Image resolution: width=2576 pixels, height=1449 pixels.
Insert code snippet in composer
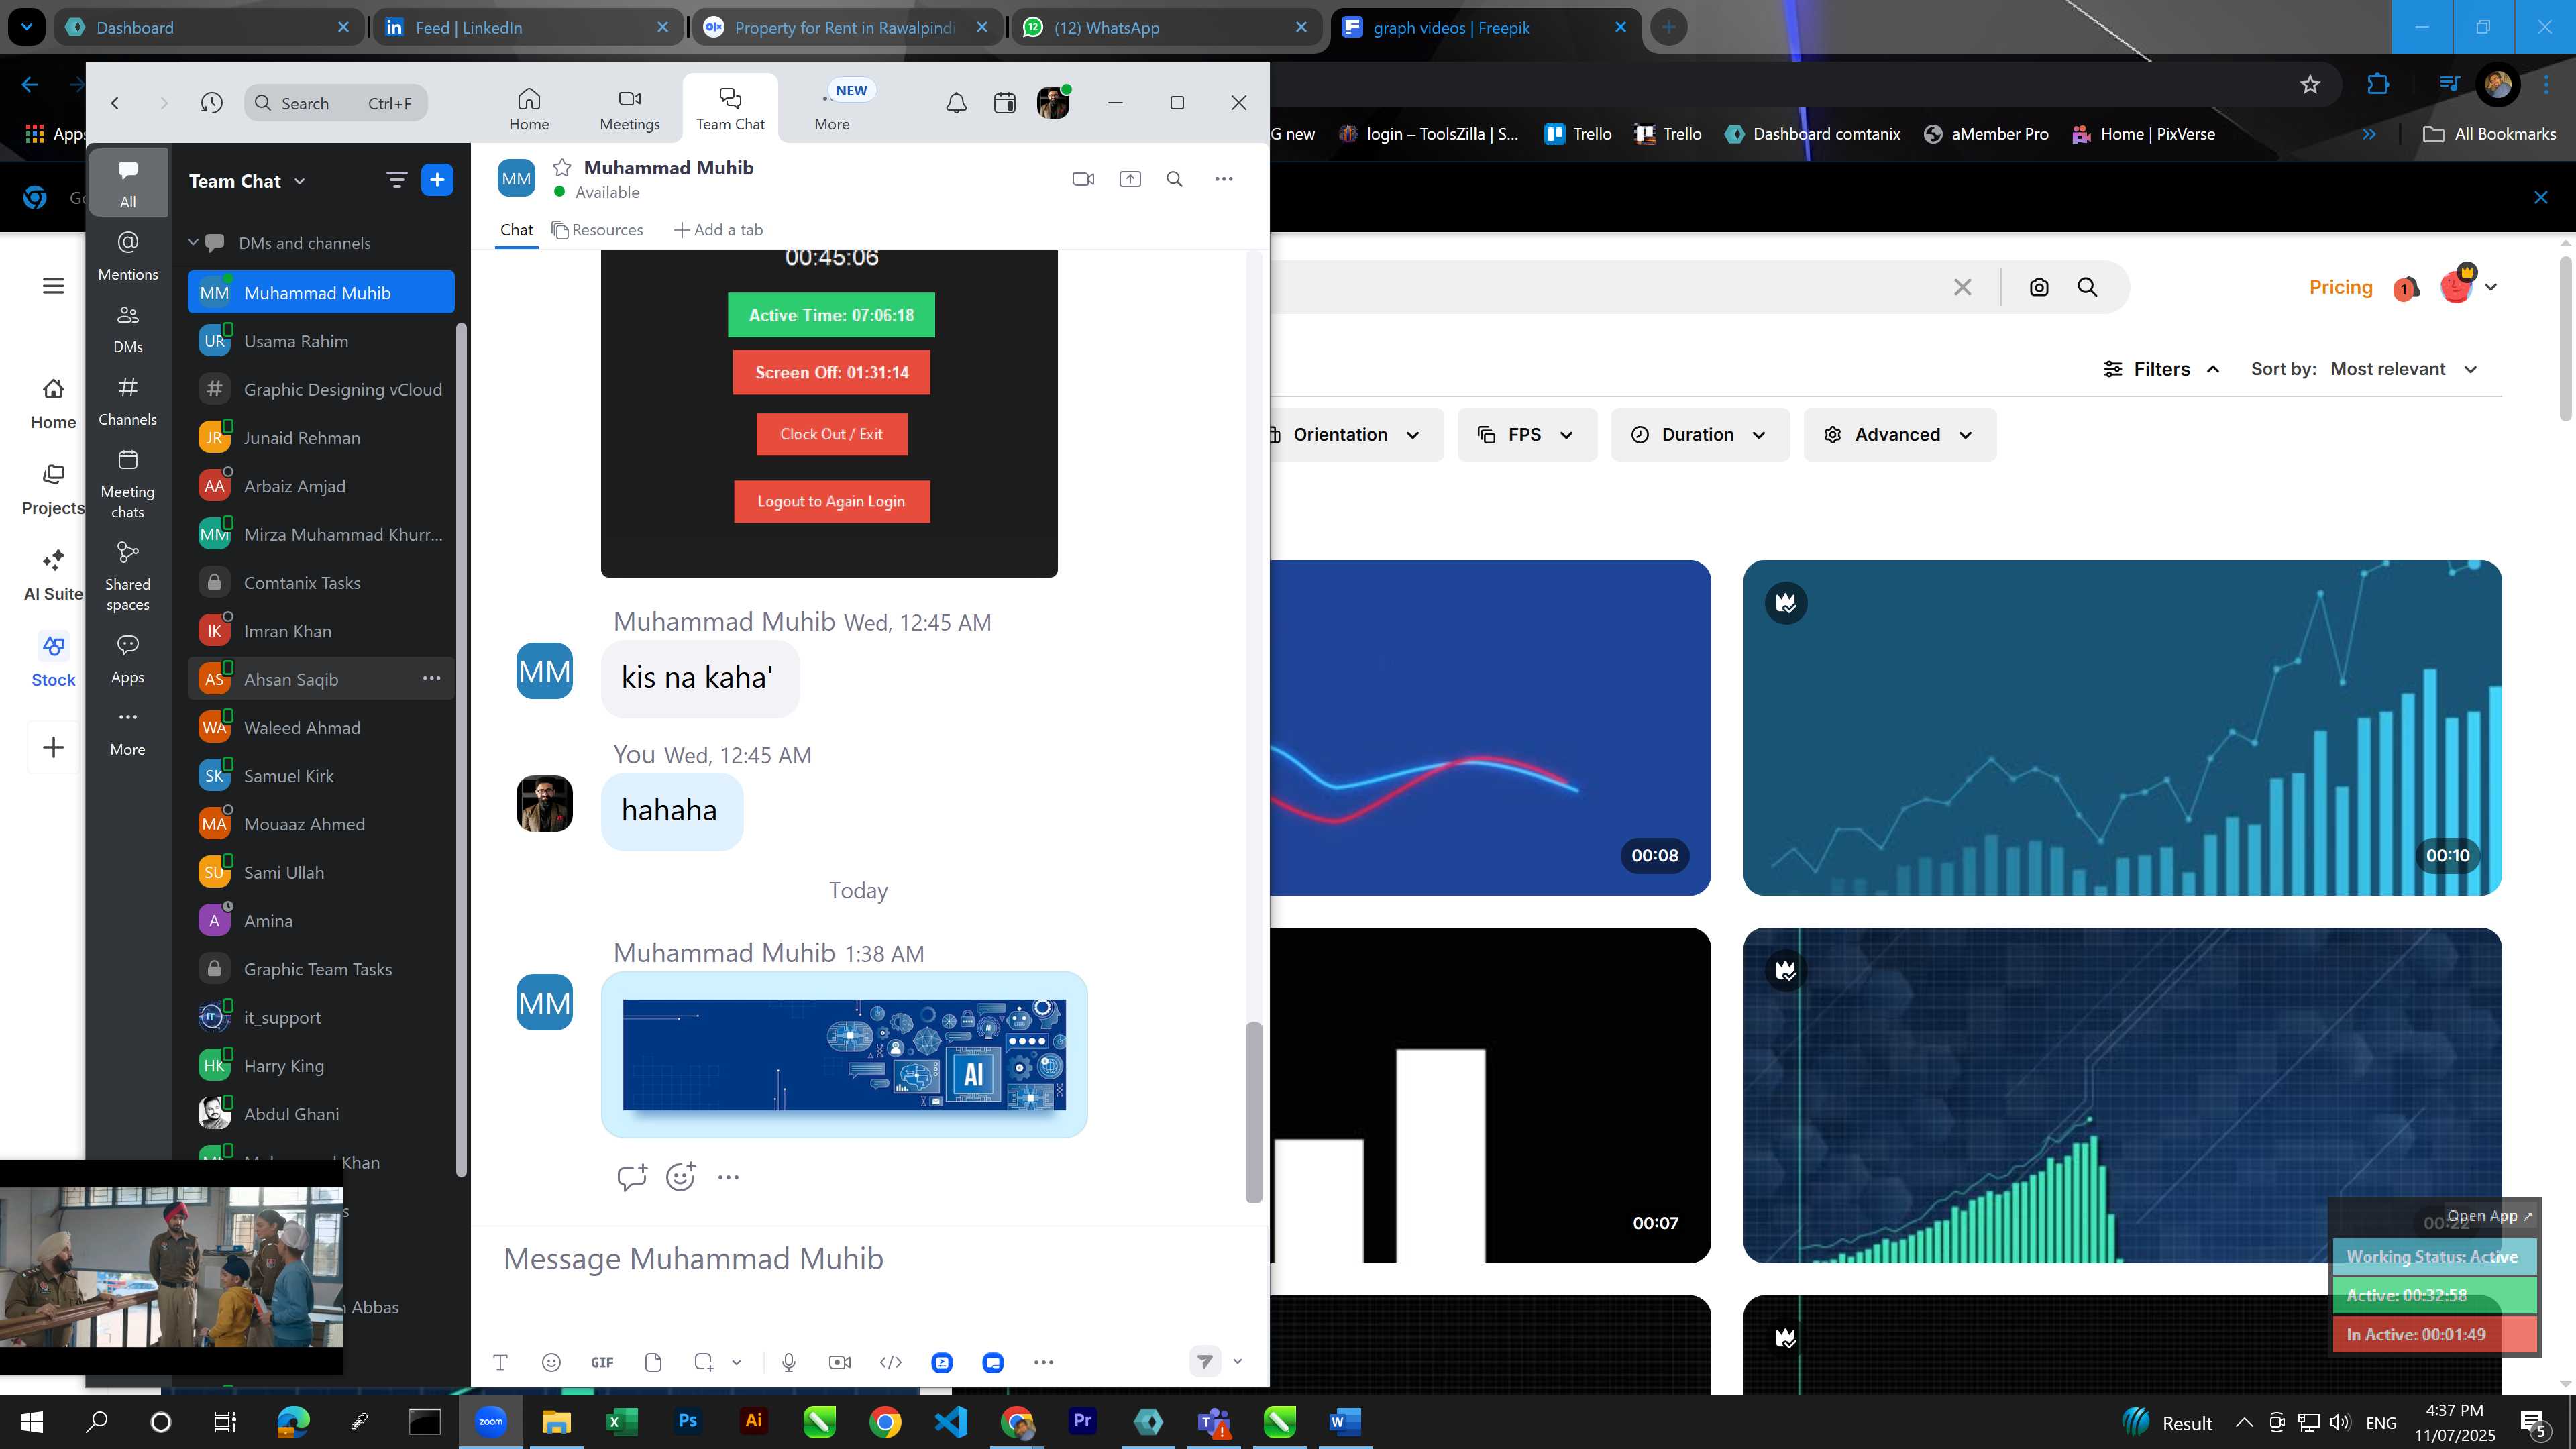(891, 1362)
